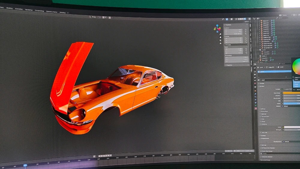Expand Cube.037 in the outliner
Image resolution: width=300 pixels, height=169 pixels.
tap(260, 21)
